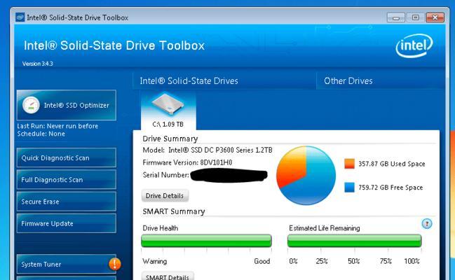
Task: Click the blue Free Space swatch
Action: pos(349,187)
